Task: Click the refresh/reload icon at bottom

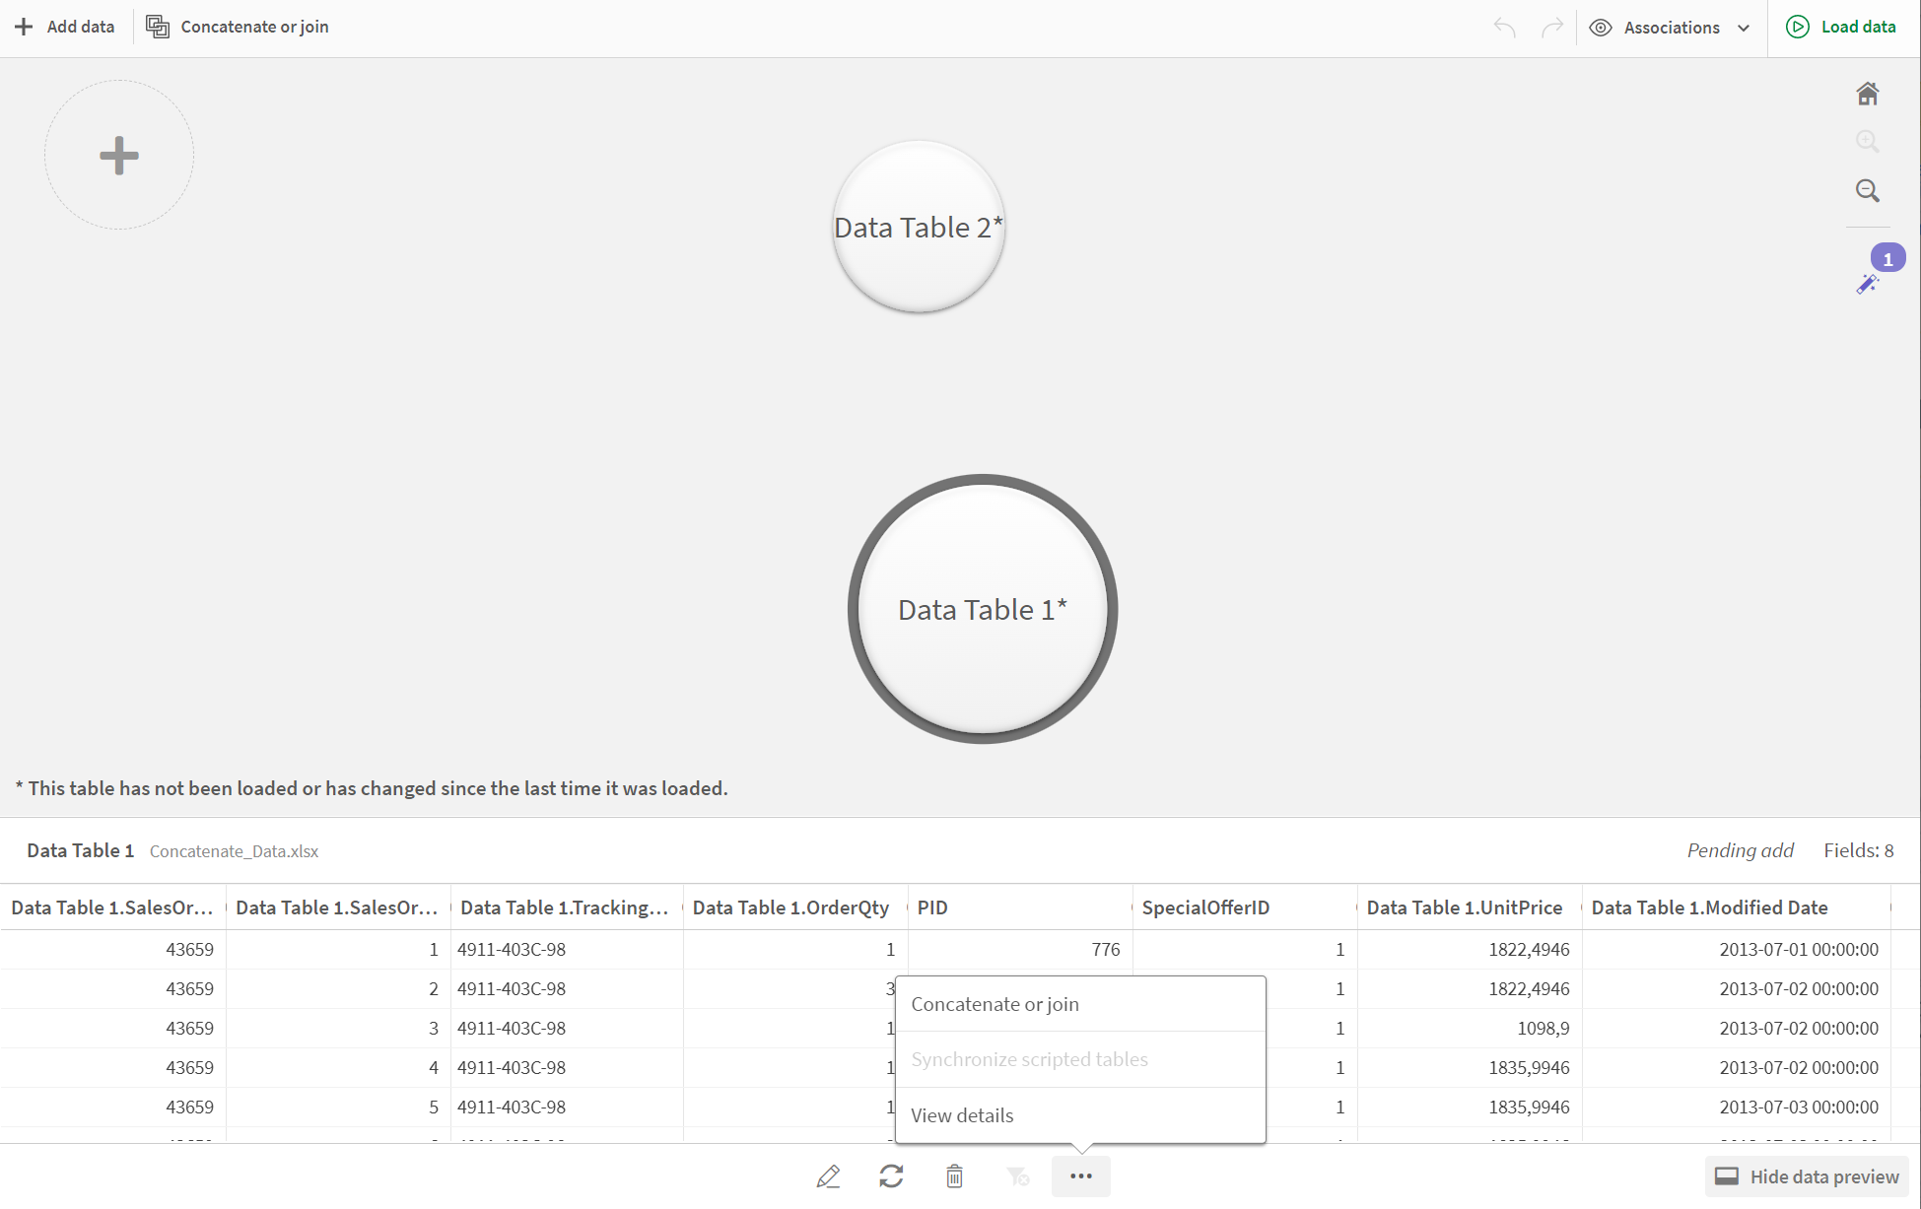Action: (x=892, y=1175)
